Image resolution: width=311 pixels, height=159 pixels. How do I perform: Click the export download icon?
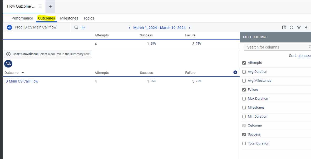pyautogui.click(x=306, y=27)
